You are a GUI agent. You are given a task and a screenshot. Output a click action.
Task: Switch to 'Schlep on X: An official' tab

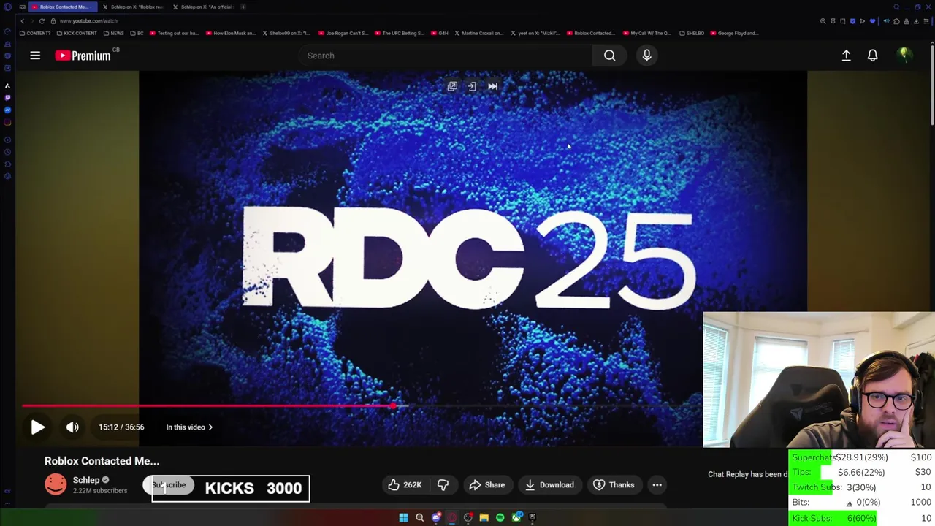pyautogui.click(x=203, y=7)
